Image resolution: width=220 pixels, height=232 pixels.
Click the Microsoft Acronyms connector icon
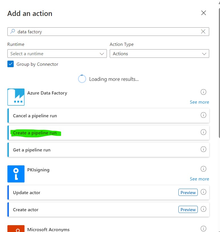click(16, 229)
